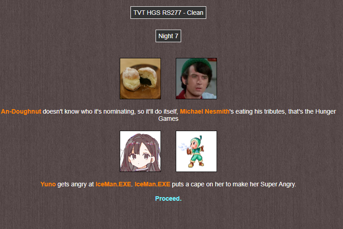The image size is (343, 229).
Task: Click the "gets angry at" text
Action: click(75, 184)
